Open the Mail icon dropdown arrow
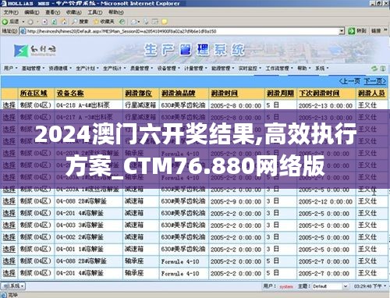This screenshot has width=390, height=298. pos(139,22)
